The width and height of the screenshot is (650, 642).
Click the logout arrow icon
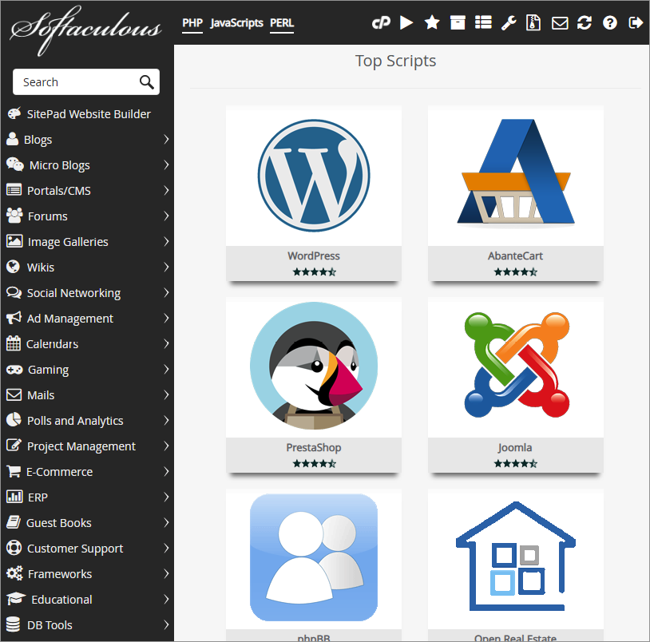tap(636, 23)
